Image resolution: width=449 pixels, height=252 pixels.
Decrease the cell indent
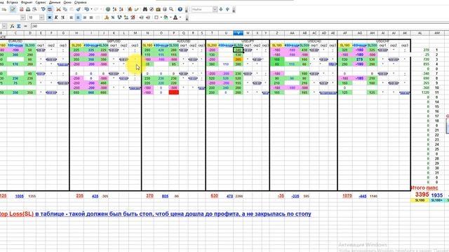142,17
